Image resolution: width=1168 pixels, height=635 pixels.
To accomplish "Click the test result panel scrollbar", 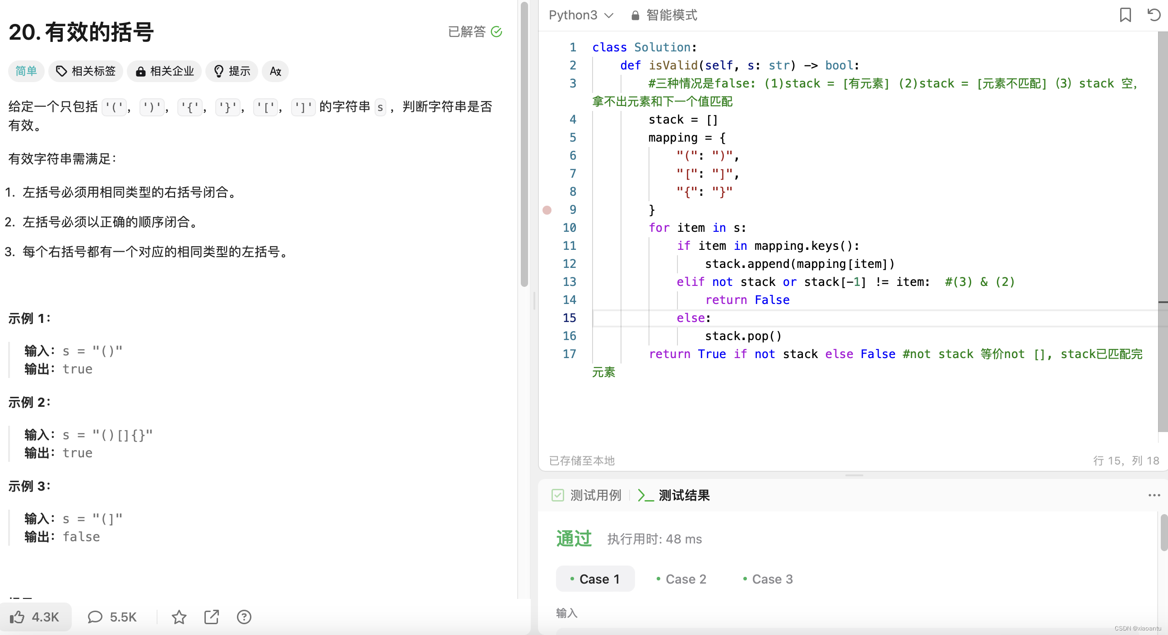I will tap(1164, 533).
